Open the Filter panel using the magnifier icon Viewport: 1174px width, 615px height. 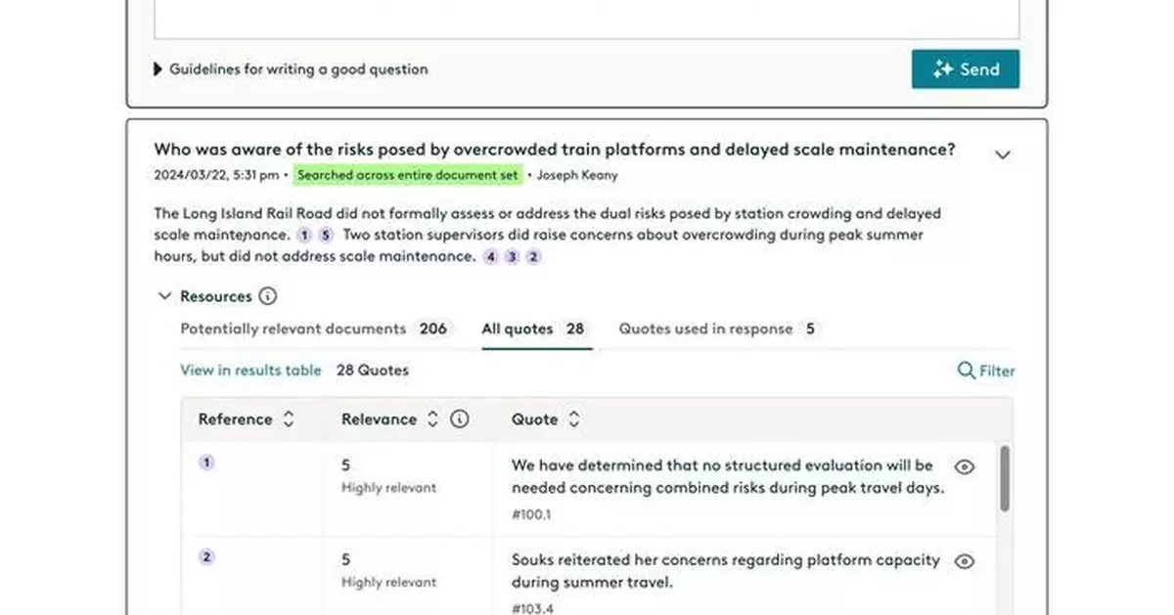pyautogui.click(x=964, y=372)
